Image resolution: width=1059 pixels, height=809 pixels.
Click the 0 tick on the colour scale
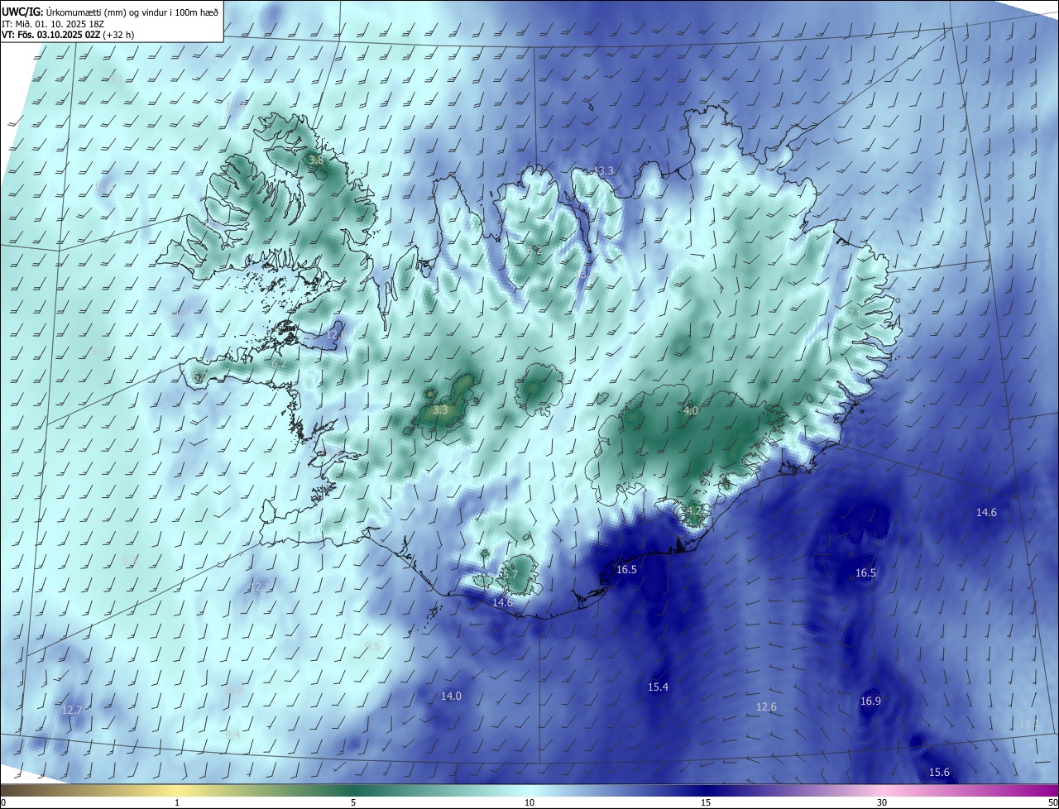tap(3, 802)
